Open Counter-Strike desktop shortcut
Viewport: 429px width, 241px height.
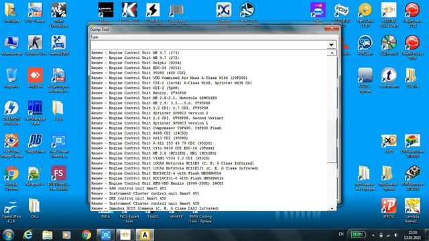tap(35, 45)
